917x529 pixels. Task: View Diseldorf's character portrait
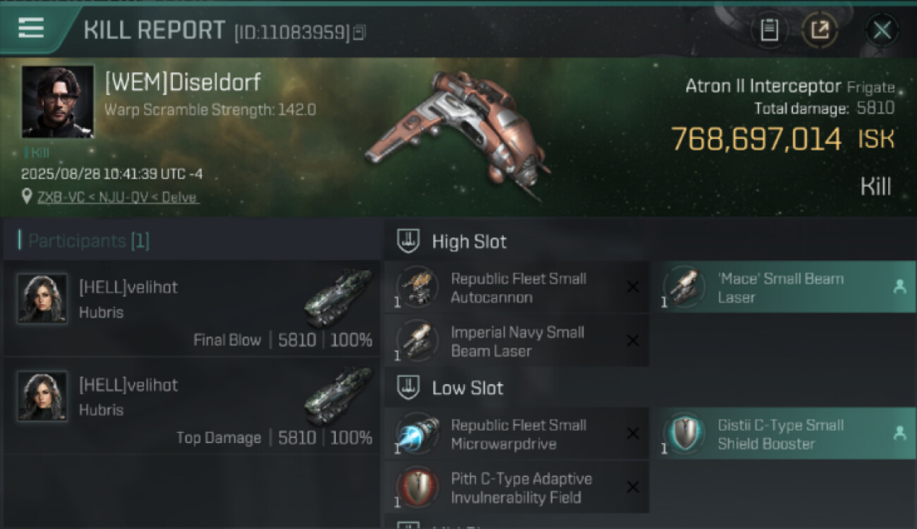58,102
